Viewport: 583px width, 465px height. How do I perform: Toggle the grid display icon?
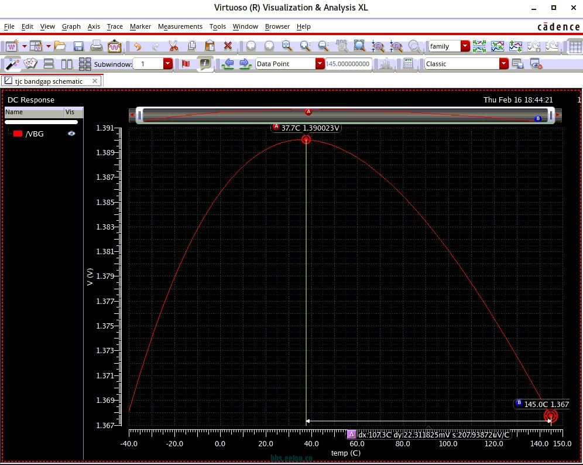coord(575,46)
